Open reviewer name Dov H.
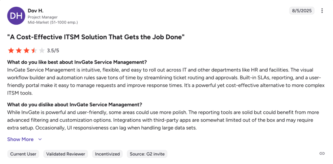 tap(36, 10)
